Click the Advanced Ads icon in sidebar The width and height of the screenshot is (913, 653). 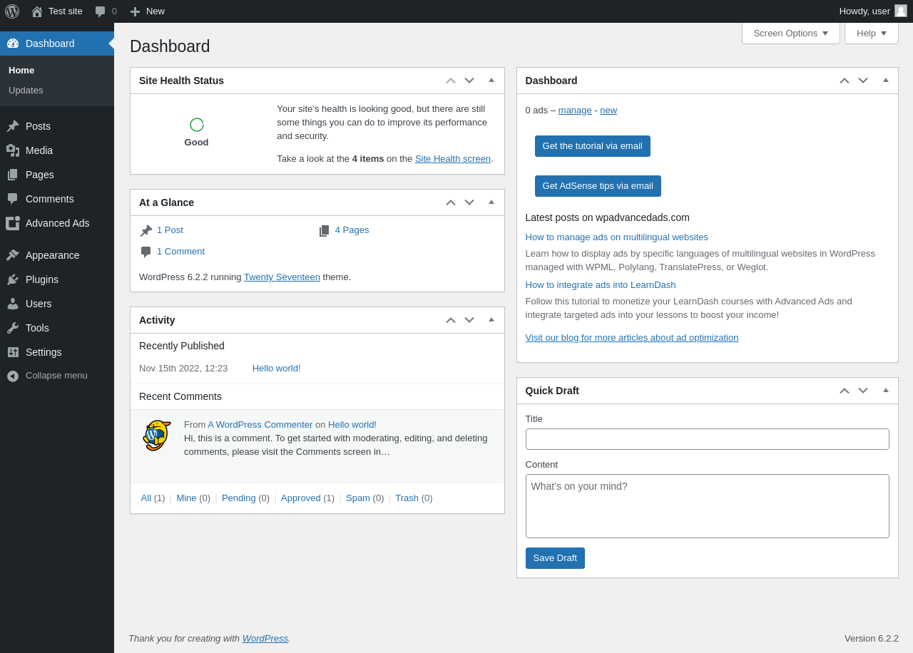(x=13, y=223)
